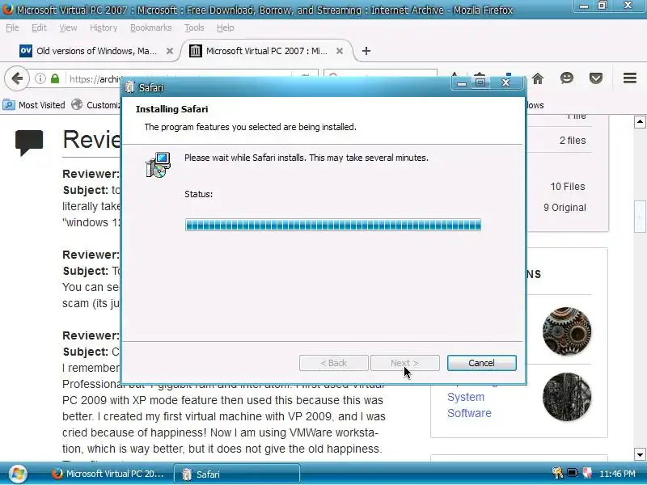This screenshot has width=647, height=485.
Task: Minimize the Safari installer window
Action: 461,83
